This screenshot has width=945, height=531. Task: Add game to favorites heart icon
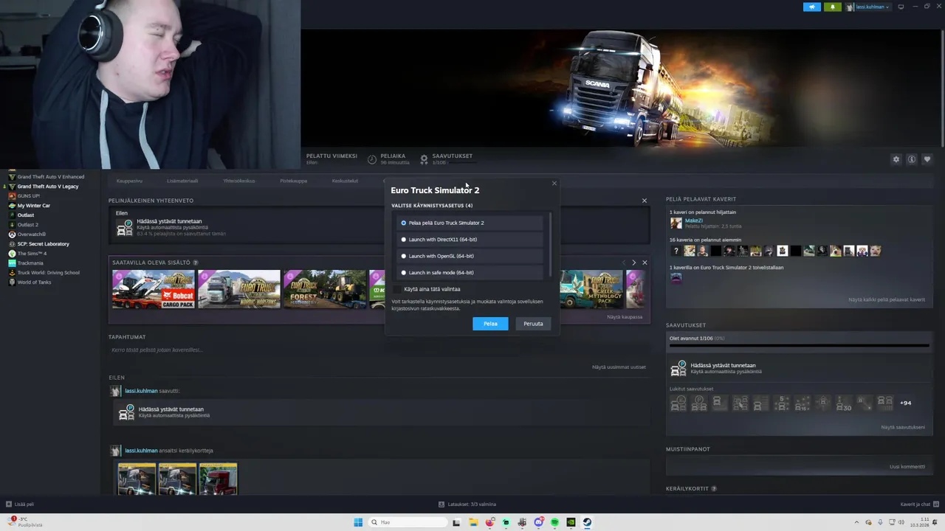[x=927, y=159]
